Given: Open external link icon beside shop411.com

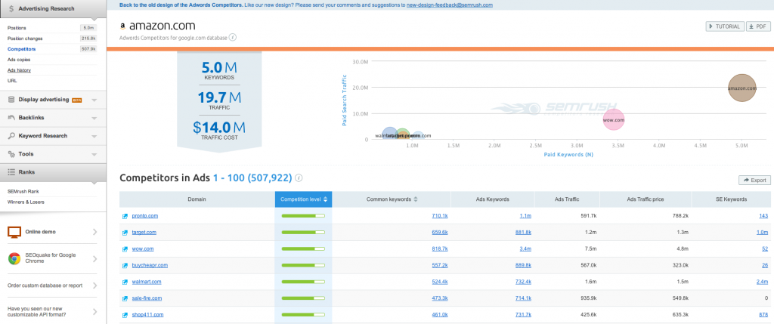Looking at the screenshot, I should pyautogui.click(x=125, y=315).
